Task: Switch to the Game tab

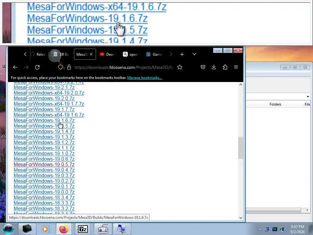Action: 154,54
